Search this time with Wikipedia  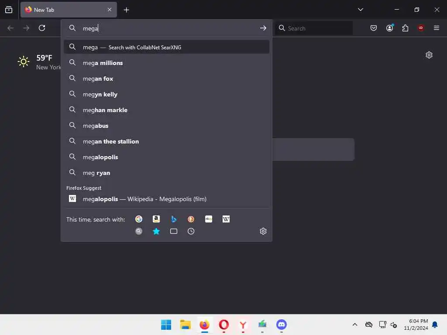(x=226, y=219)
